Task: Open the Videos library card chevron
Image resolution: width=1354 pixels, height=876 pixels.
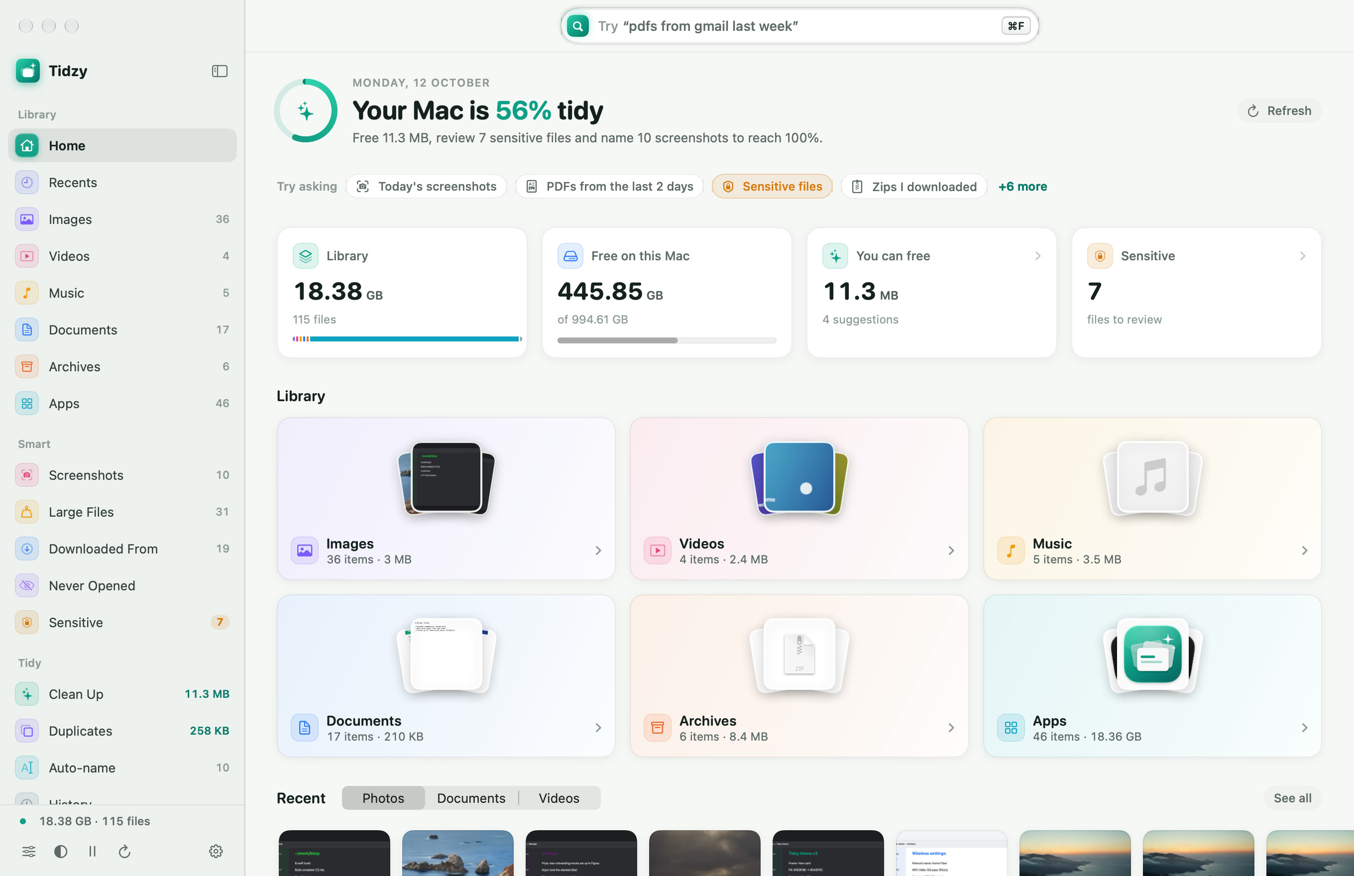Action: click(x=951, y=550)
